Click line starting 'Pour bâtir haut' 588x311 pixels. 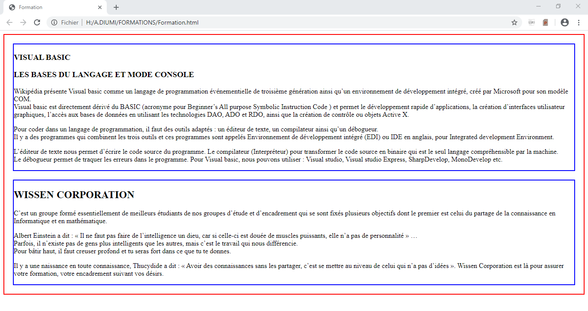(x=122, y=252)
